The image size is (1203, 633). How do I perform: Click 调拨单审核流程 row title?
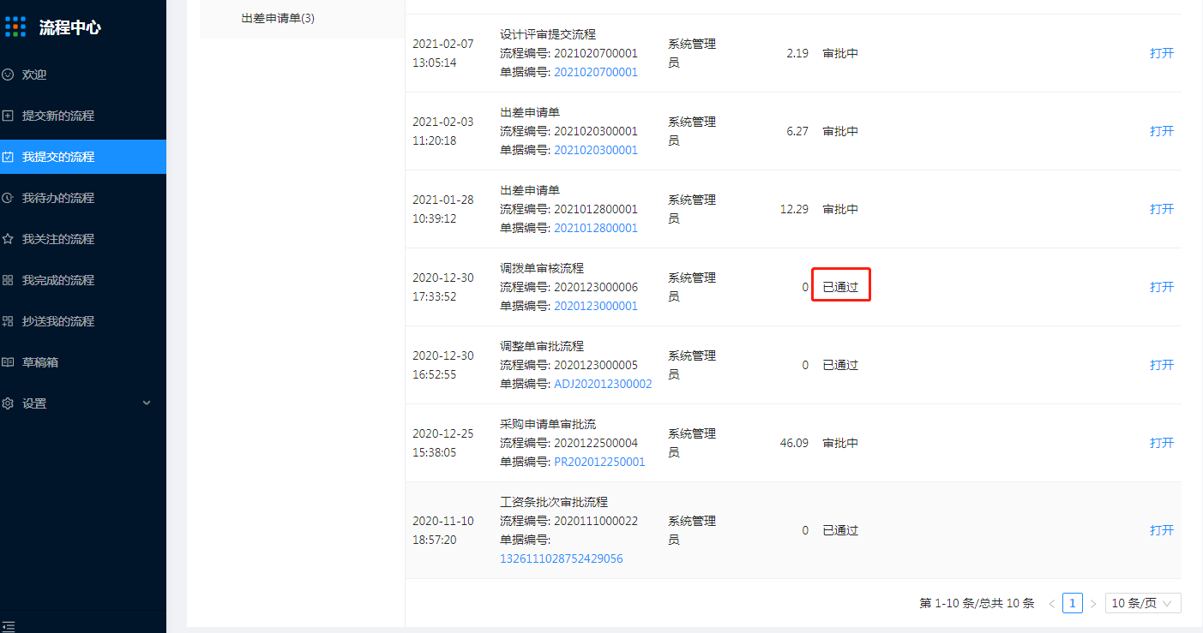click(x=542, y=268)
